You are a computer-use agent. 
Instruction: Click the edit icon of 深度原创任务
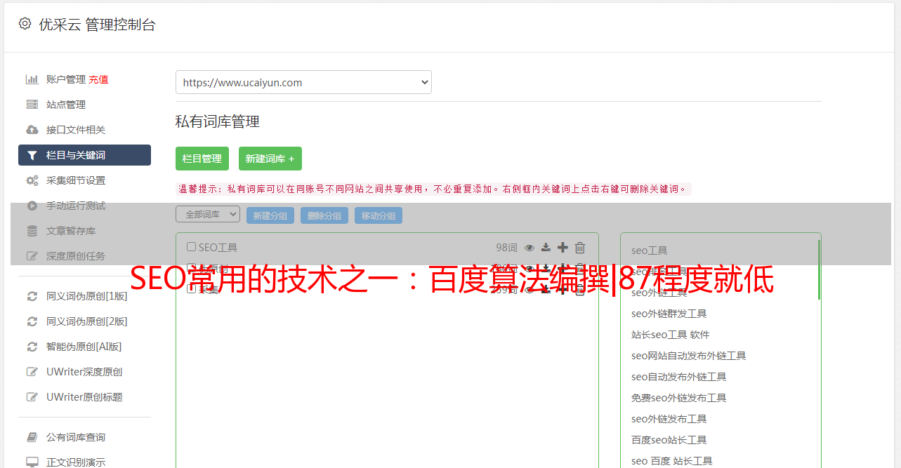pyautogui.click(x=32, y=256)
